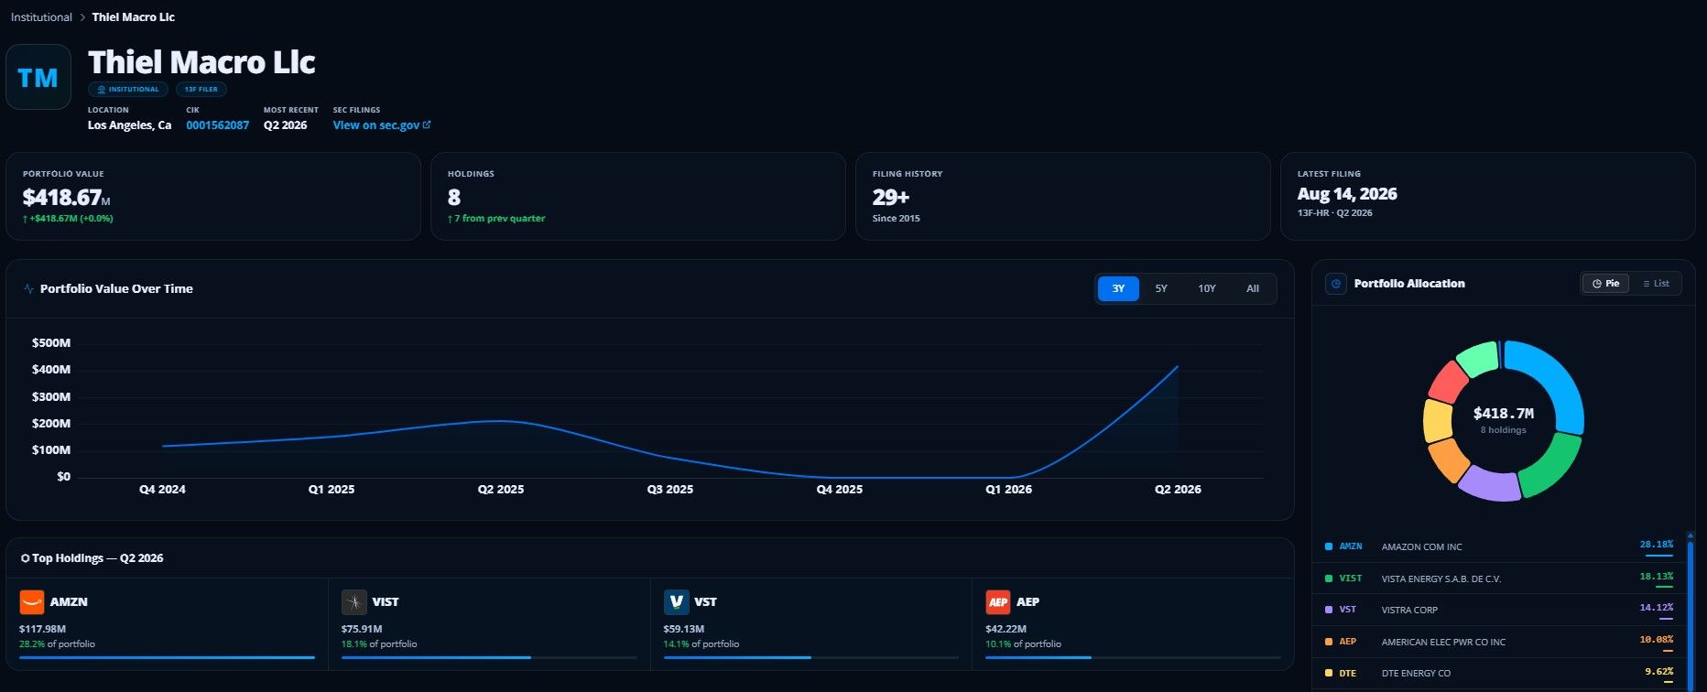Image resolution: width=1707 pixels, height=692 pixels.
Task: Click the VISTA ENERGY S.A.B. DE C.V. legend name
Action: (x=1441, y=578)
